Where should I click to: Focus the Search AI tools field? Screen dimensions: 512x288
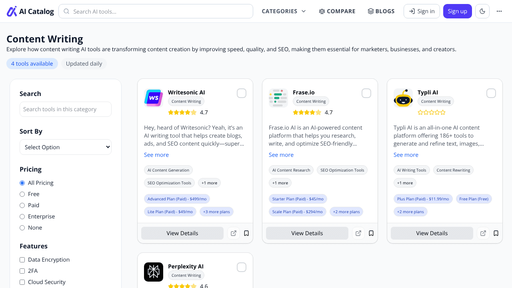pos(156,11)
